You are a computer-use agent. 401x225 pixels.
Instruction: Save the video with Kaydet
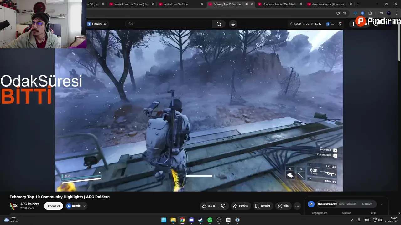[263, 206]
